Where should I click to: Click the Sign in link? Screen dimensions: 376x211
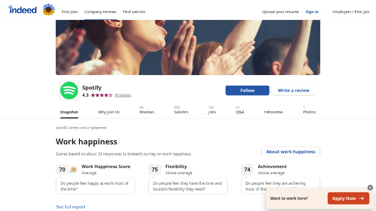[x=312, y=12]
